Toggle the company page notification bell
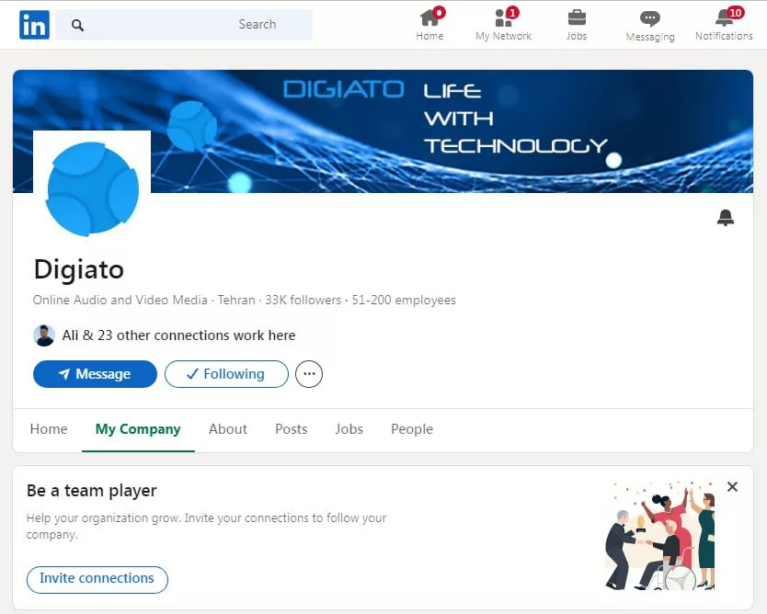 point(726,218)
